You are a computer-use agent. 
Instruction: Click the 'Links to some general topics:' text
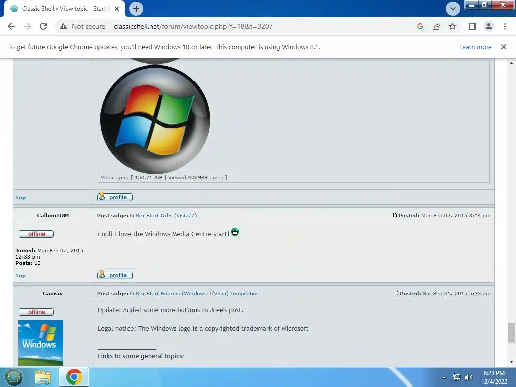[x=141, y=356]
